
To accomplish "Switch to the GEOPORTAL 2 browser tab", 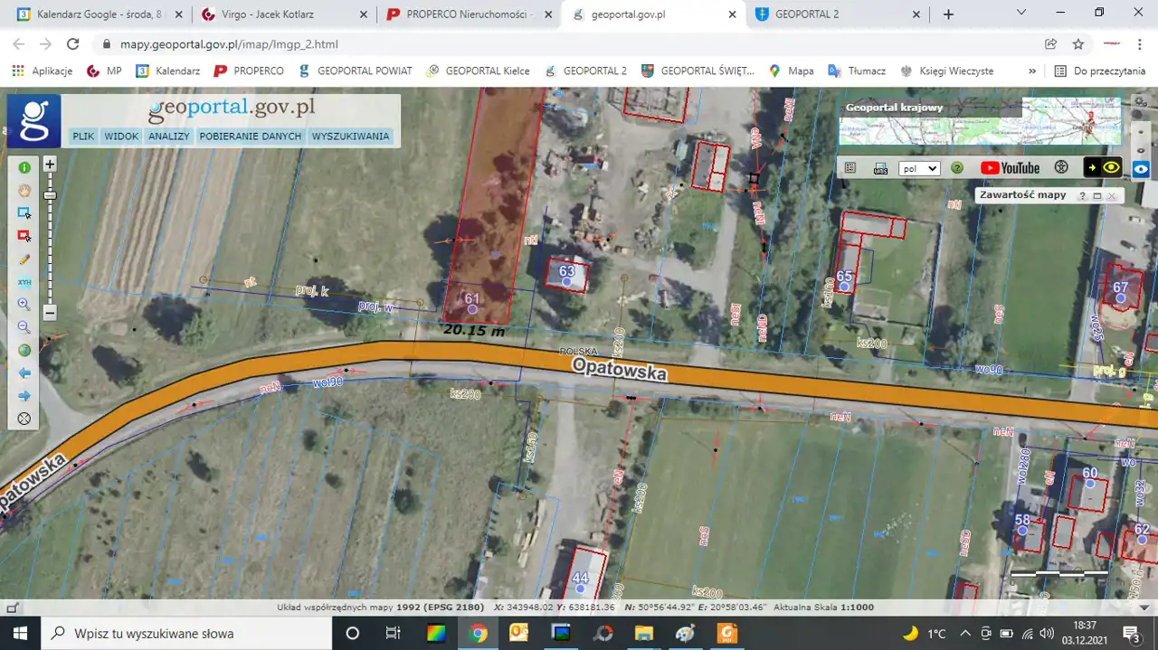I will coord(805,14).
